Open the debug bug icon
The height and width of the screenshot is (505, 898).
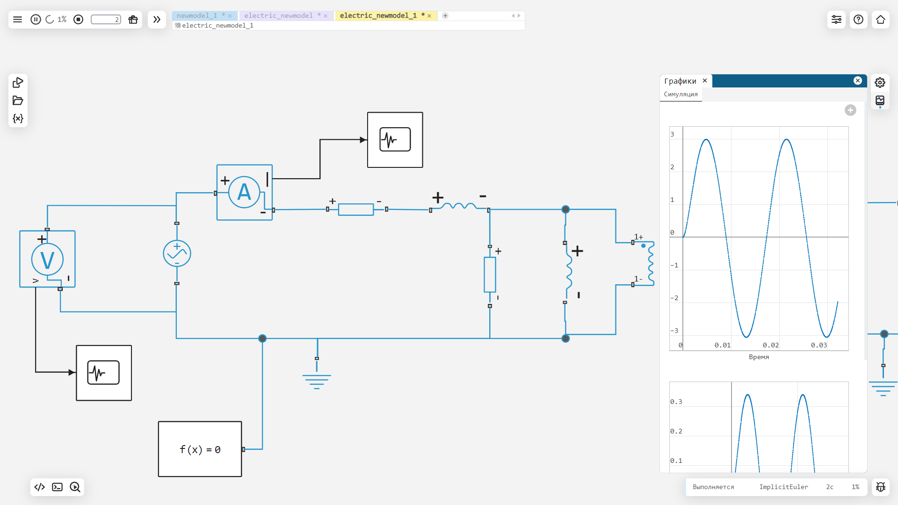tap(880, 487)
